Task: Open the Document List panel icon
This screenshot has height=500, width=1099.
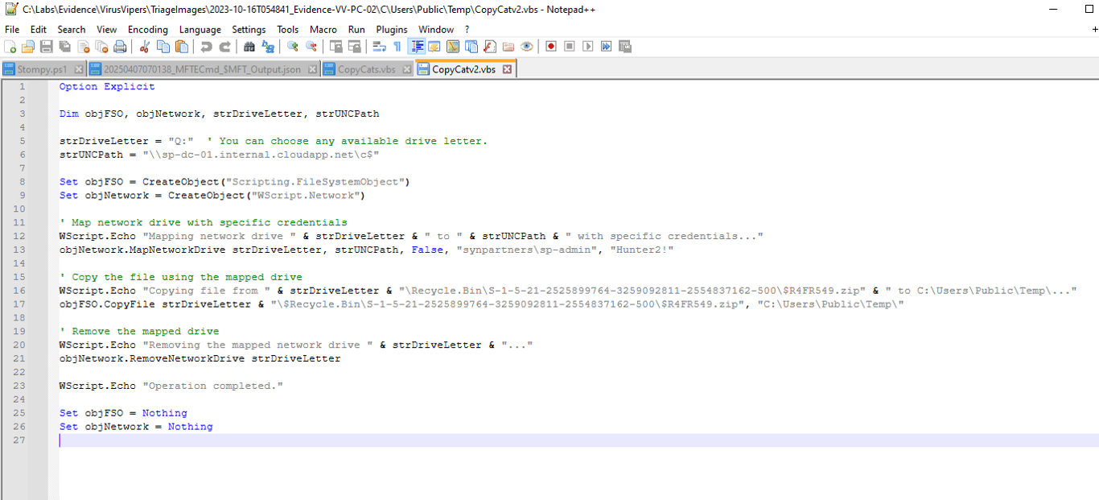Action: point(471,47)
